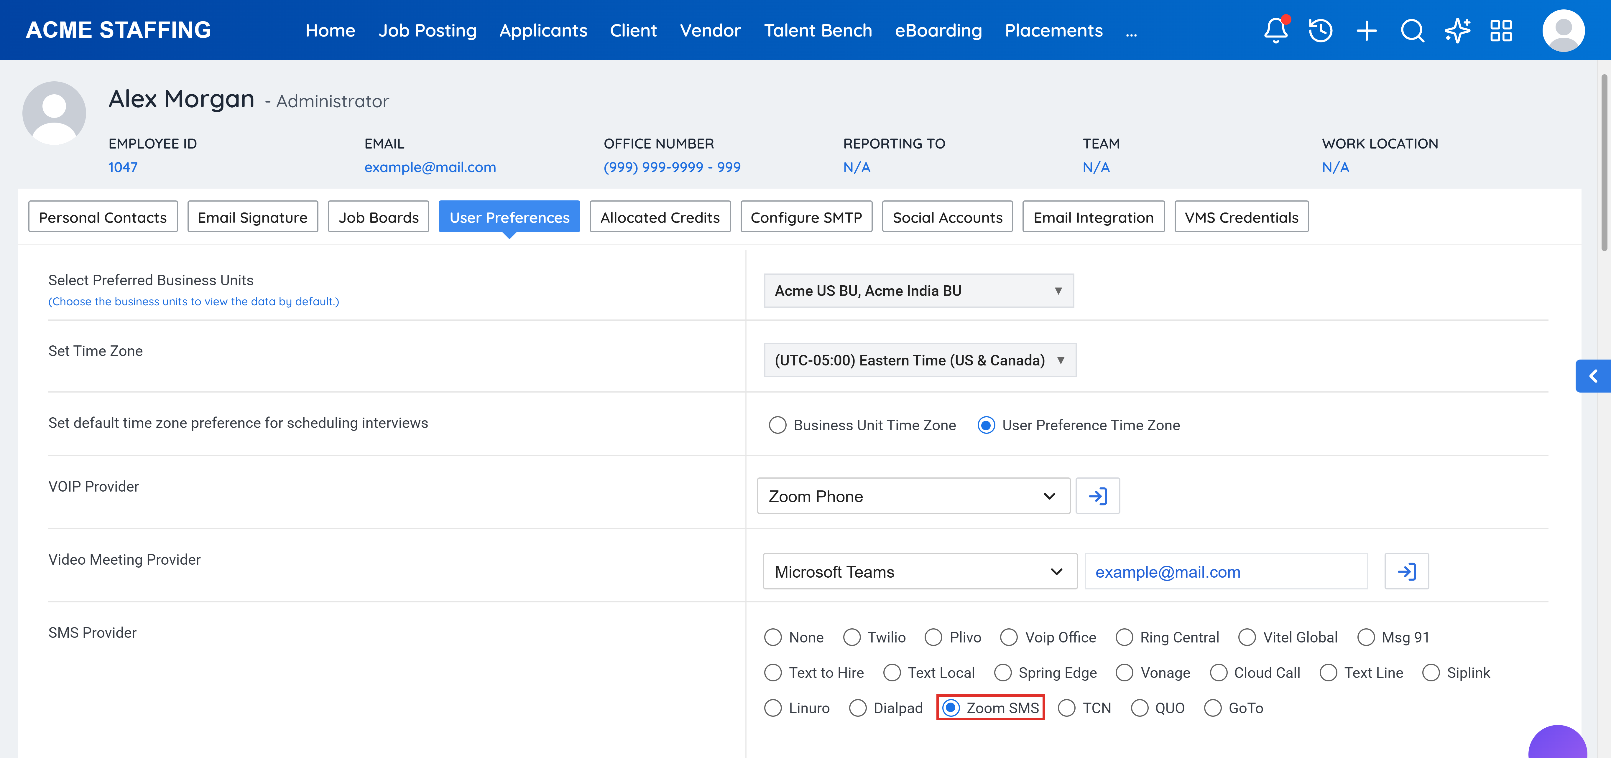Open the Zoom Phone VOIP dropdown

913,496
